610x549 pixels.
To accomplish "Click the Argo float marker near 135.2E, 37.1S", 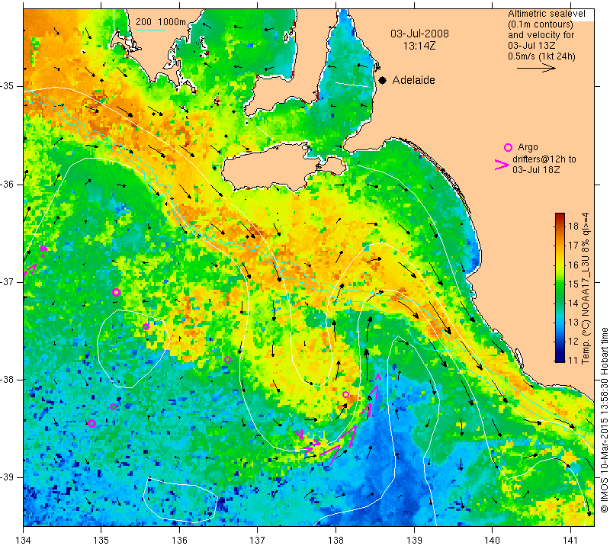I will (x=116, y=293).
